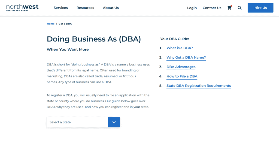
Task: Click the Northwest Registered Agent logo
Action: coord(22,8)
